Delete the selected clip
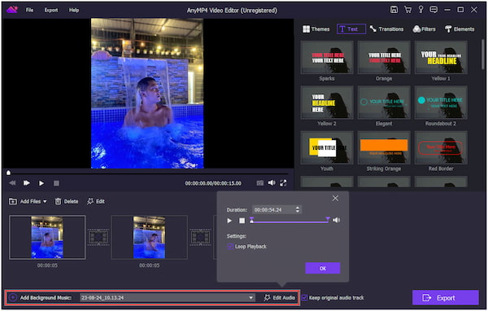Viewport: 488px width, 311px height. coord(67,201)
